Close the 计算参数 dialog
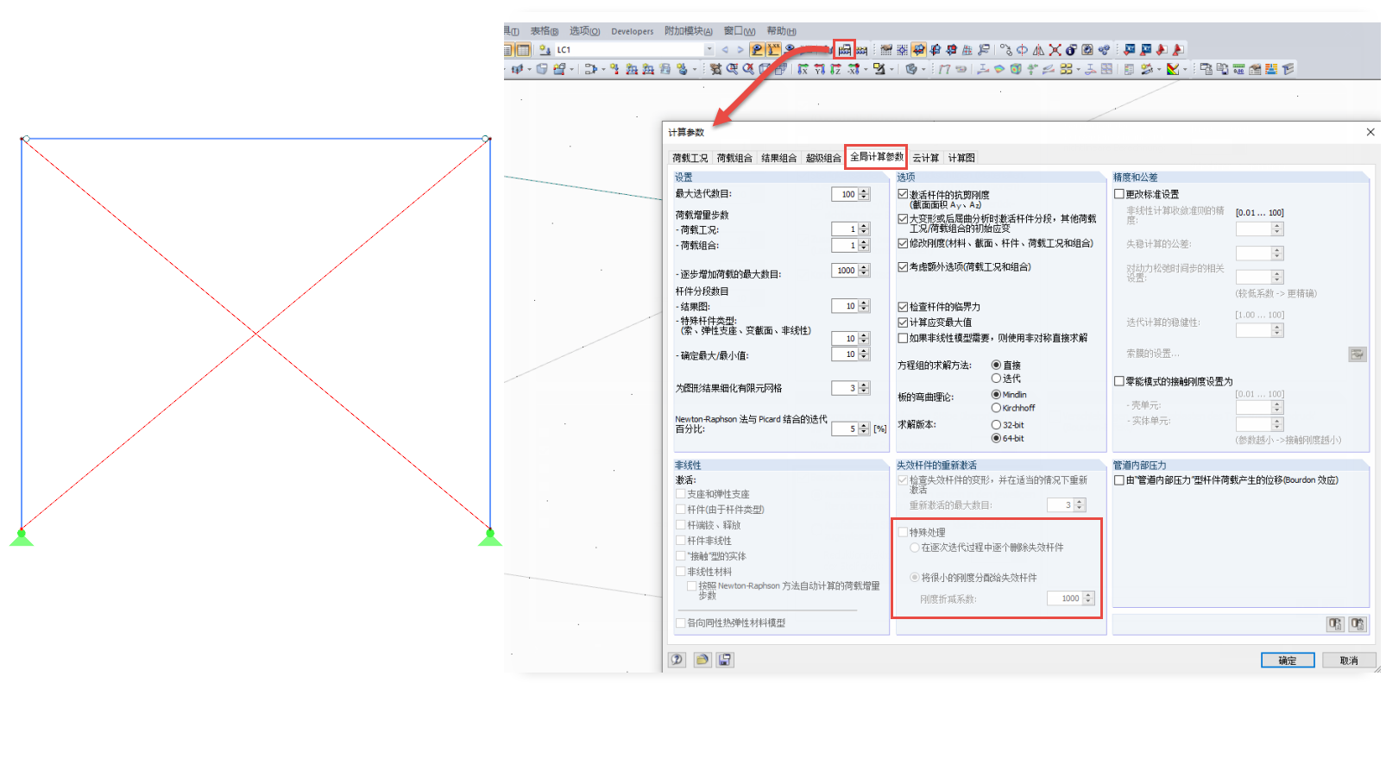Image resolution: width=1386 pixels, height=770 pixels. tap(1370, 132)
